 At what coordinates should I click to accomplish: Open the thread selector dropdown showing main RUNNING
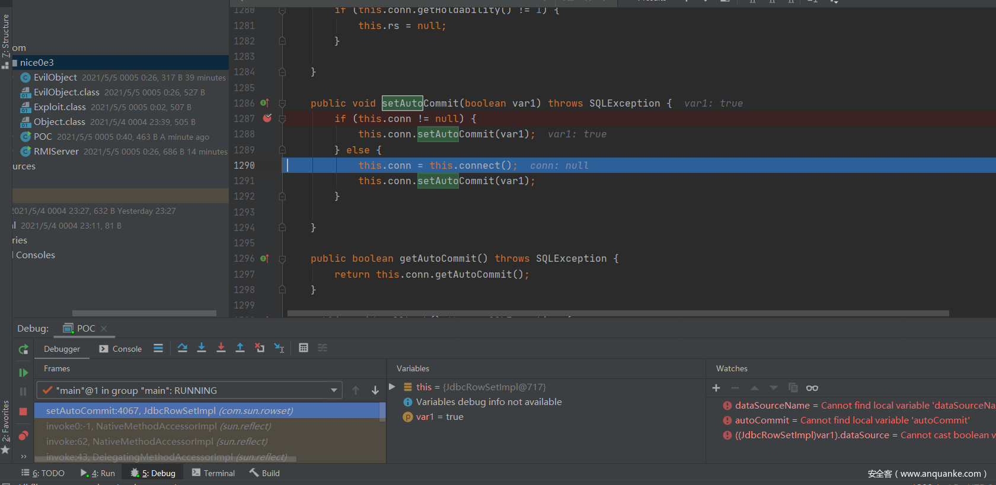334,390
